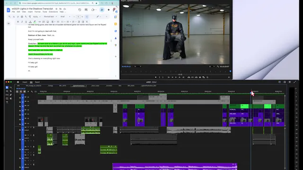Open timeline display settings wrench
This screenshot has width=303, height=170.
point(32,92)
